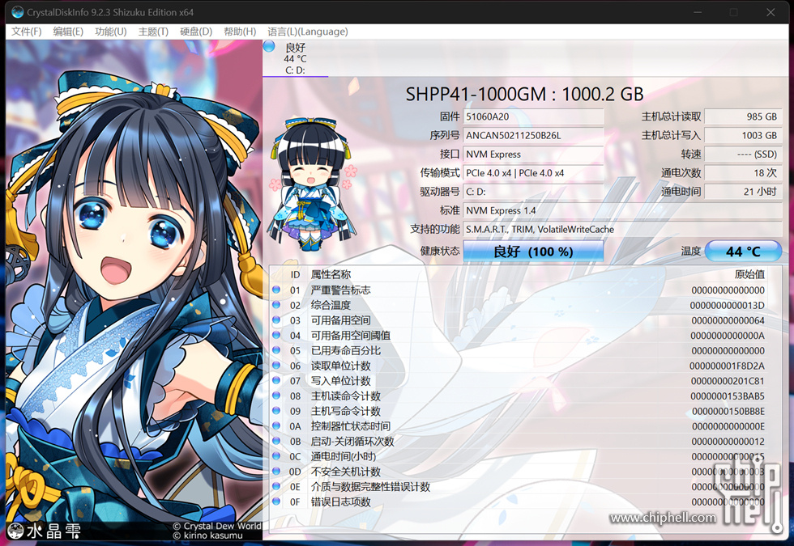Click raw value 00000000000064

pos(728,320)
